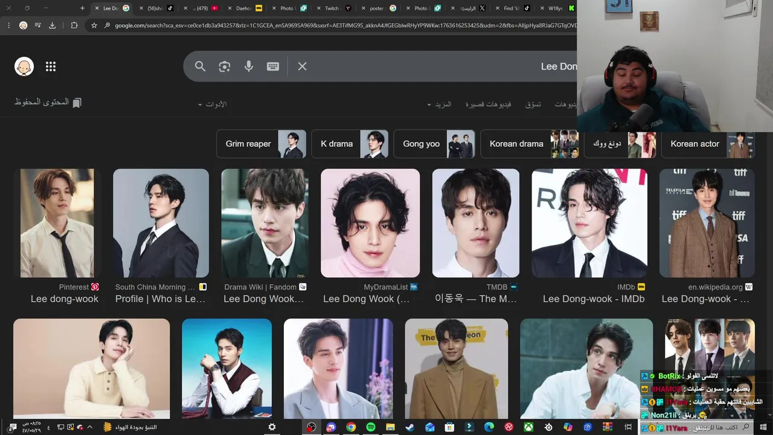The height and width of the screenshot is (435, 773).
Task: Bookmark this page with the star icon
Action: [94, 25]
